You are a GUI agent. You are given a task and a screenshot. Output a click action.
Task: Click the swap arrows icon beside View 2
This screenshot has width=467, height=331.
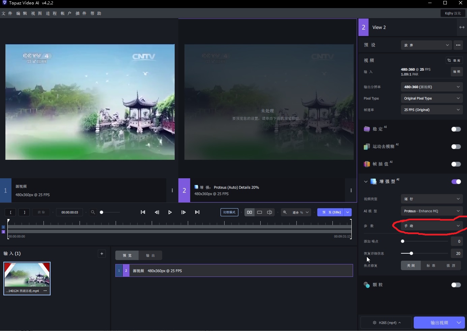[x=462, y=27]
